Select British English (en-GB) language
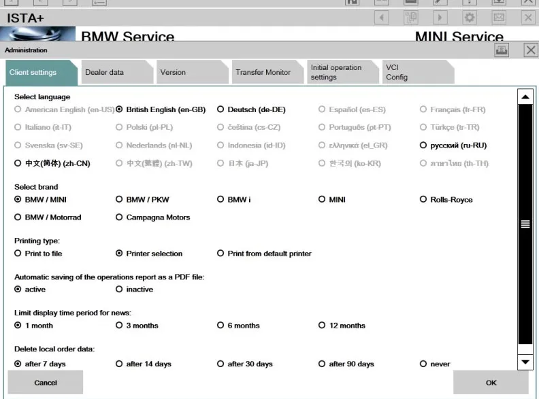 [x=161, y=109]
